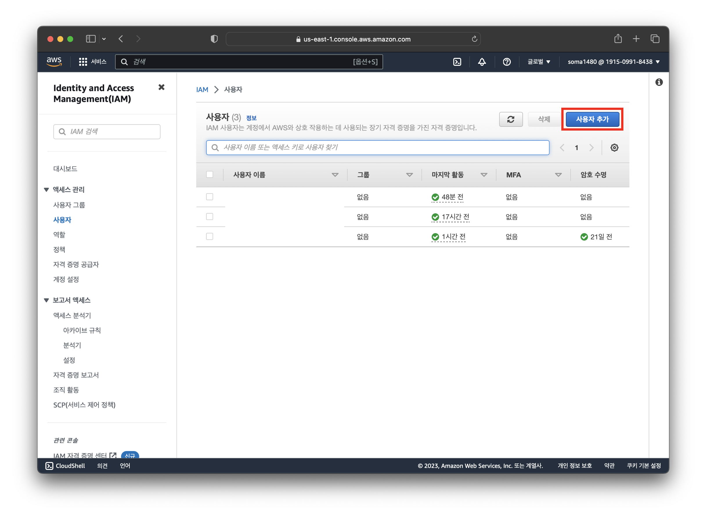Click the IAM breadcrumb link
The image size is (707, 527).
(x=202, y=90)
